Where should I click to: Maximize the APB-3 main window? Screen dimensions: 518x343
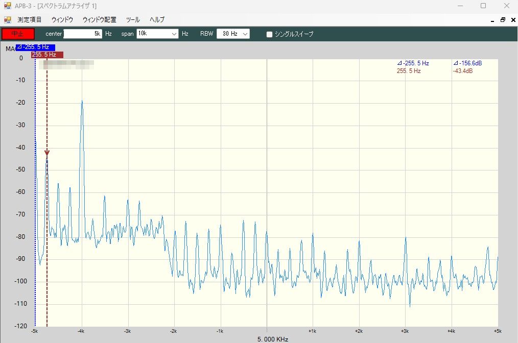(x=483, y=6)
